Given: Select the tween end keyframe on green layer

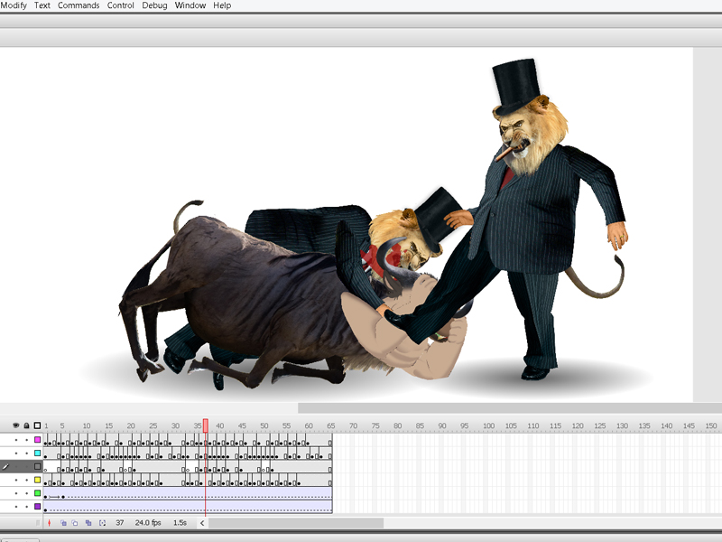Looking at the screenshot, I should point(63,497).
